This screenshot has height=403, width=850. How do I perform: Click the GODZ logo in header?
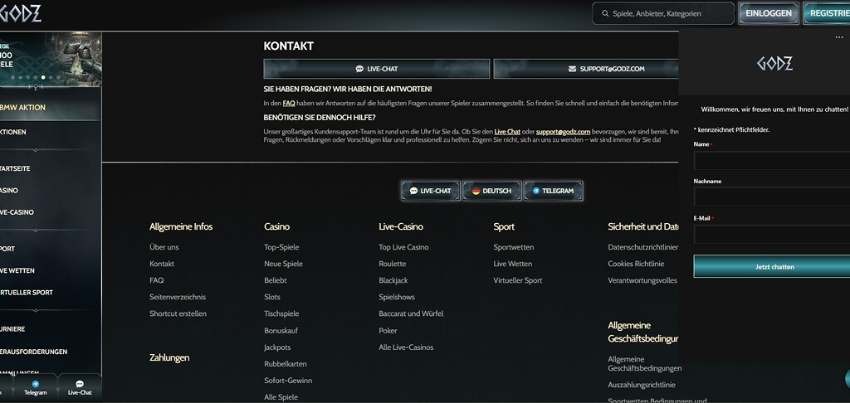point(20,13)
